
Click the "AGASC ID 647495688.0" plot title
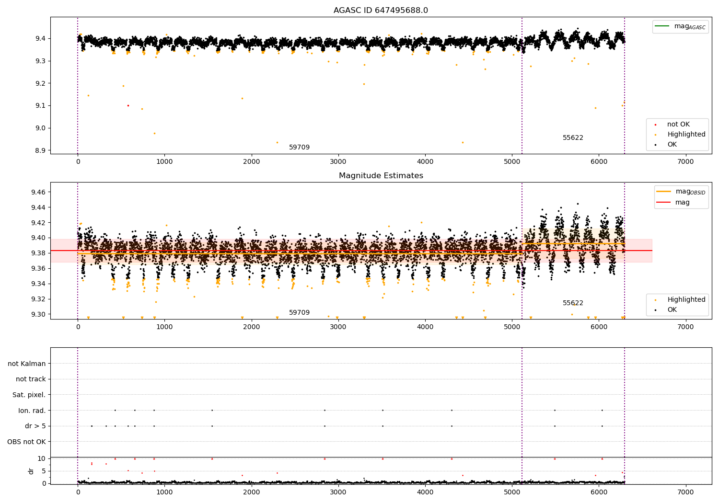381,11
